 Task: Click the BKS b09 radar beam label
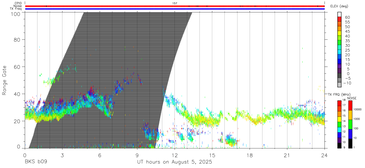click(x=36, y=162)
